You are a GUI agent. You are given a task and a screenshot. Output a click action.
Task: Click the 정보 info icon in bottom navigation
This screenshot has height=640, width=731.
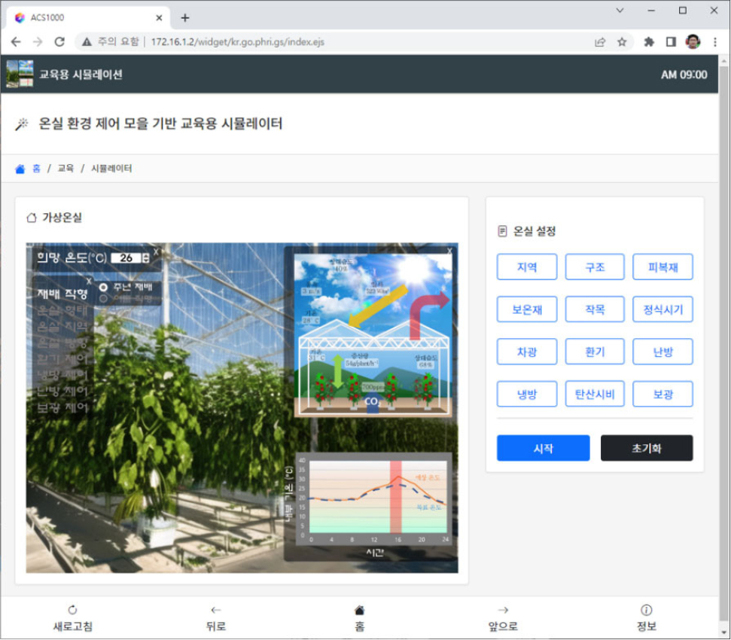tap(646, 611)
